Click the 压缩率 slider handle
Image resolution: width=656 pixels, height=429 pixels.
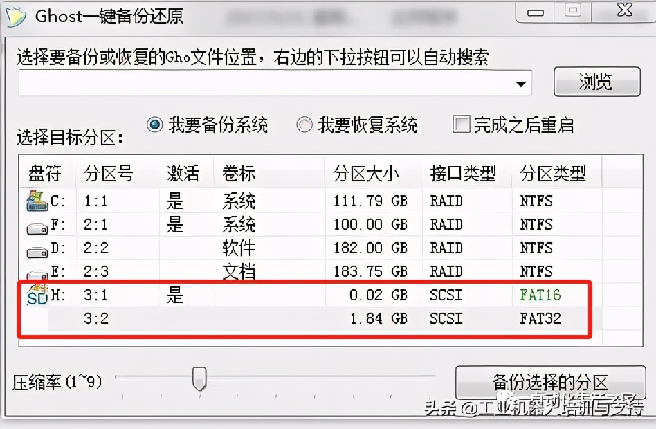199,379
